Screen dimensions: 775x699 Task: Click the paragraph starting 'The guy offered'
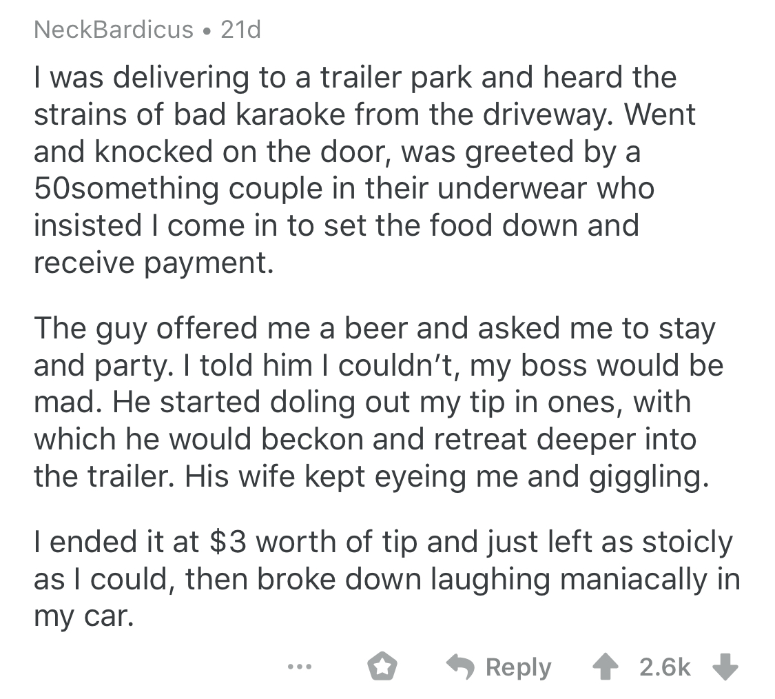pyautogui.click(x=372, y=402)
